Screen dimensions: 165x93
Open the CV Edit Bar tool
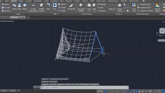pyautogui.click(x=71, y=7)
